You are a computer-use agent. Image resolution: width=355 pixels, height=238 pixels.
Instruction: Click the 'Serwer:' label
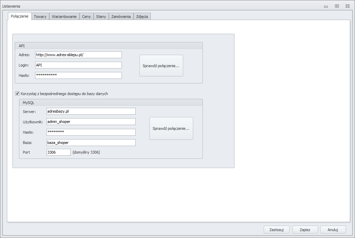coord(29,112)
